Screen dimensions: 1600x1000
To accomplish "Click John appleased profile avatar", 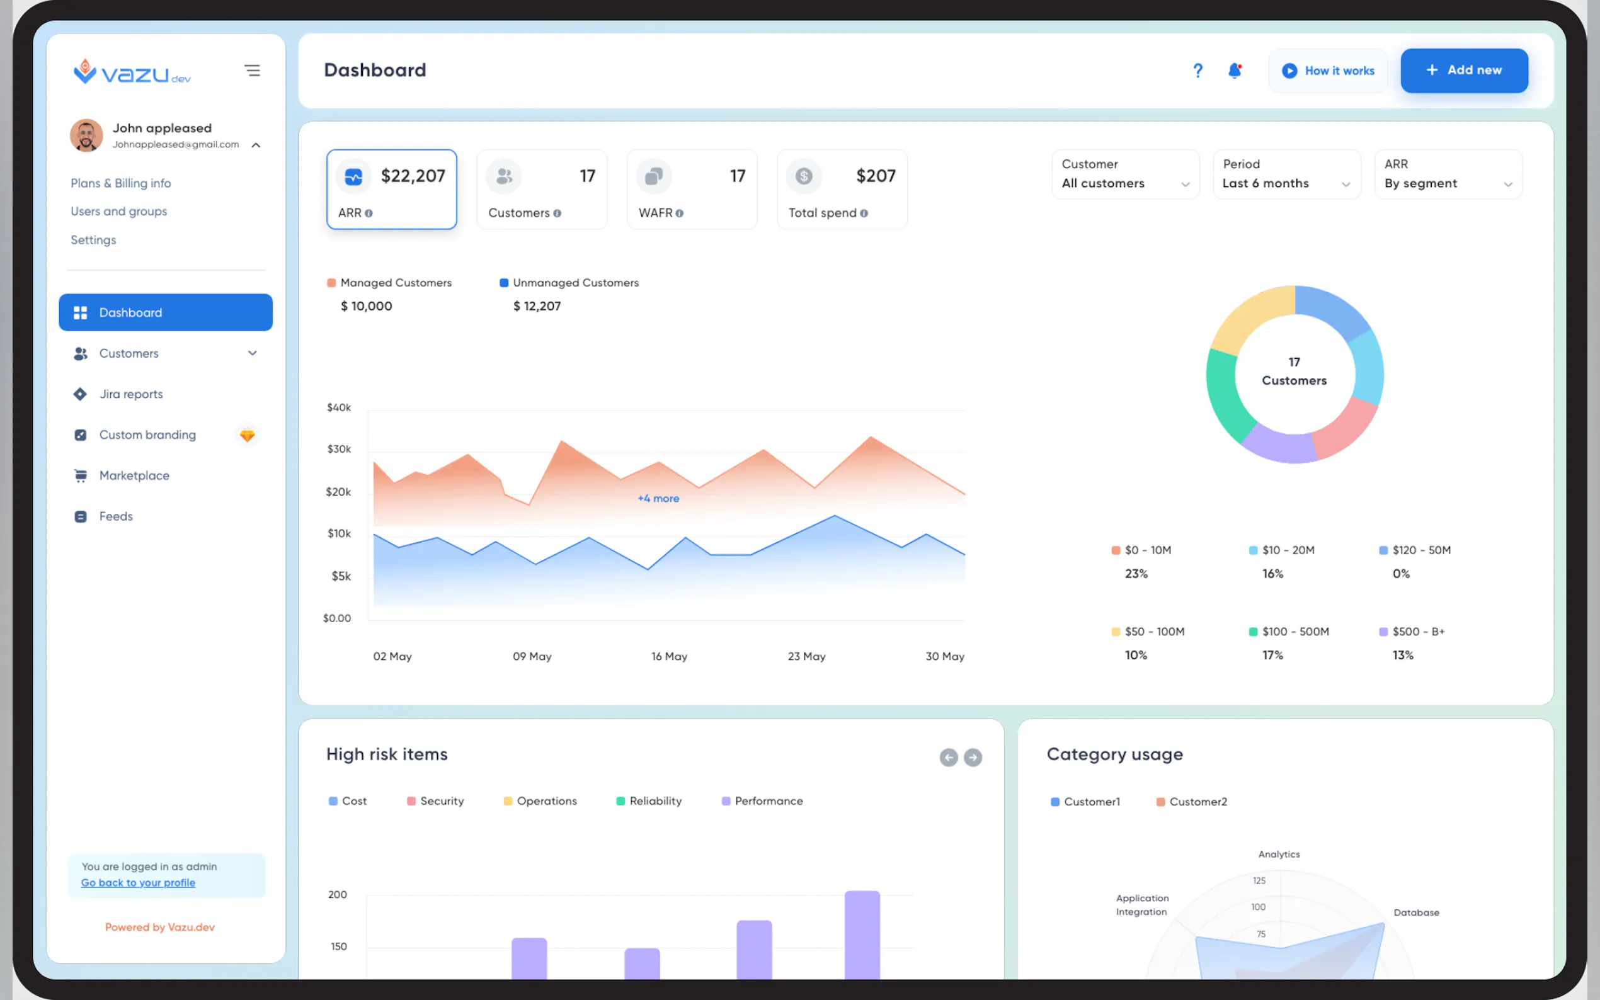I will [87, 135].
